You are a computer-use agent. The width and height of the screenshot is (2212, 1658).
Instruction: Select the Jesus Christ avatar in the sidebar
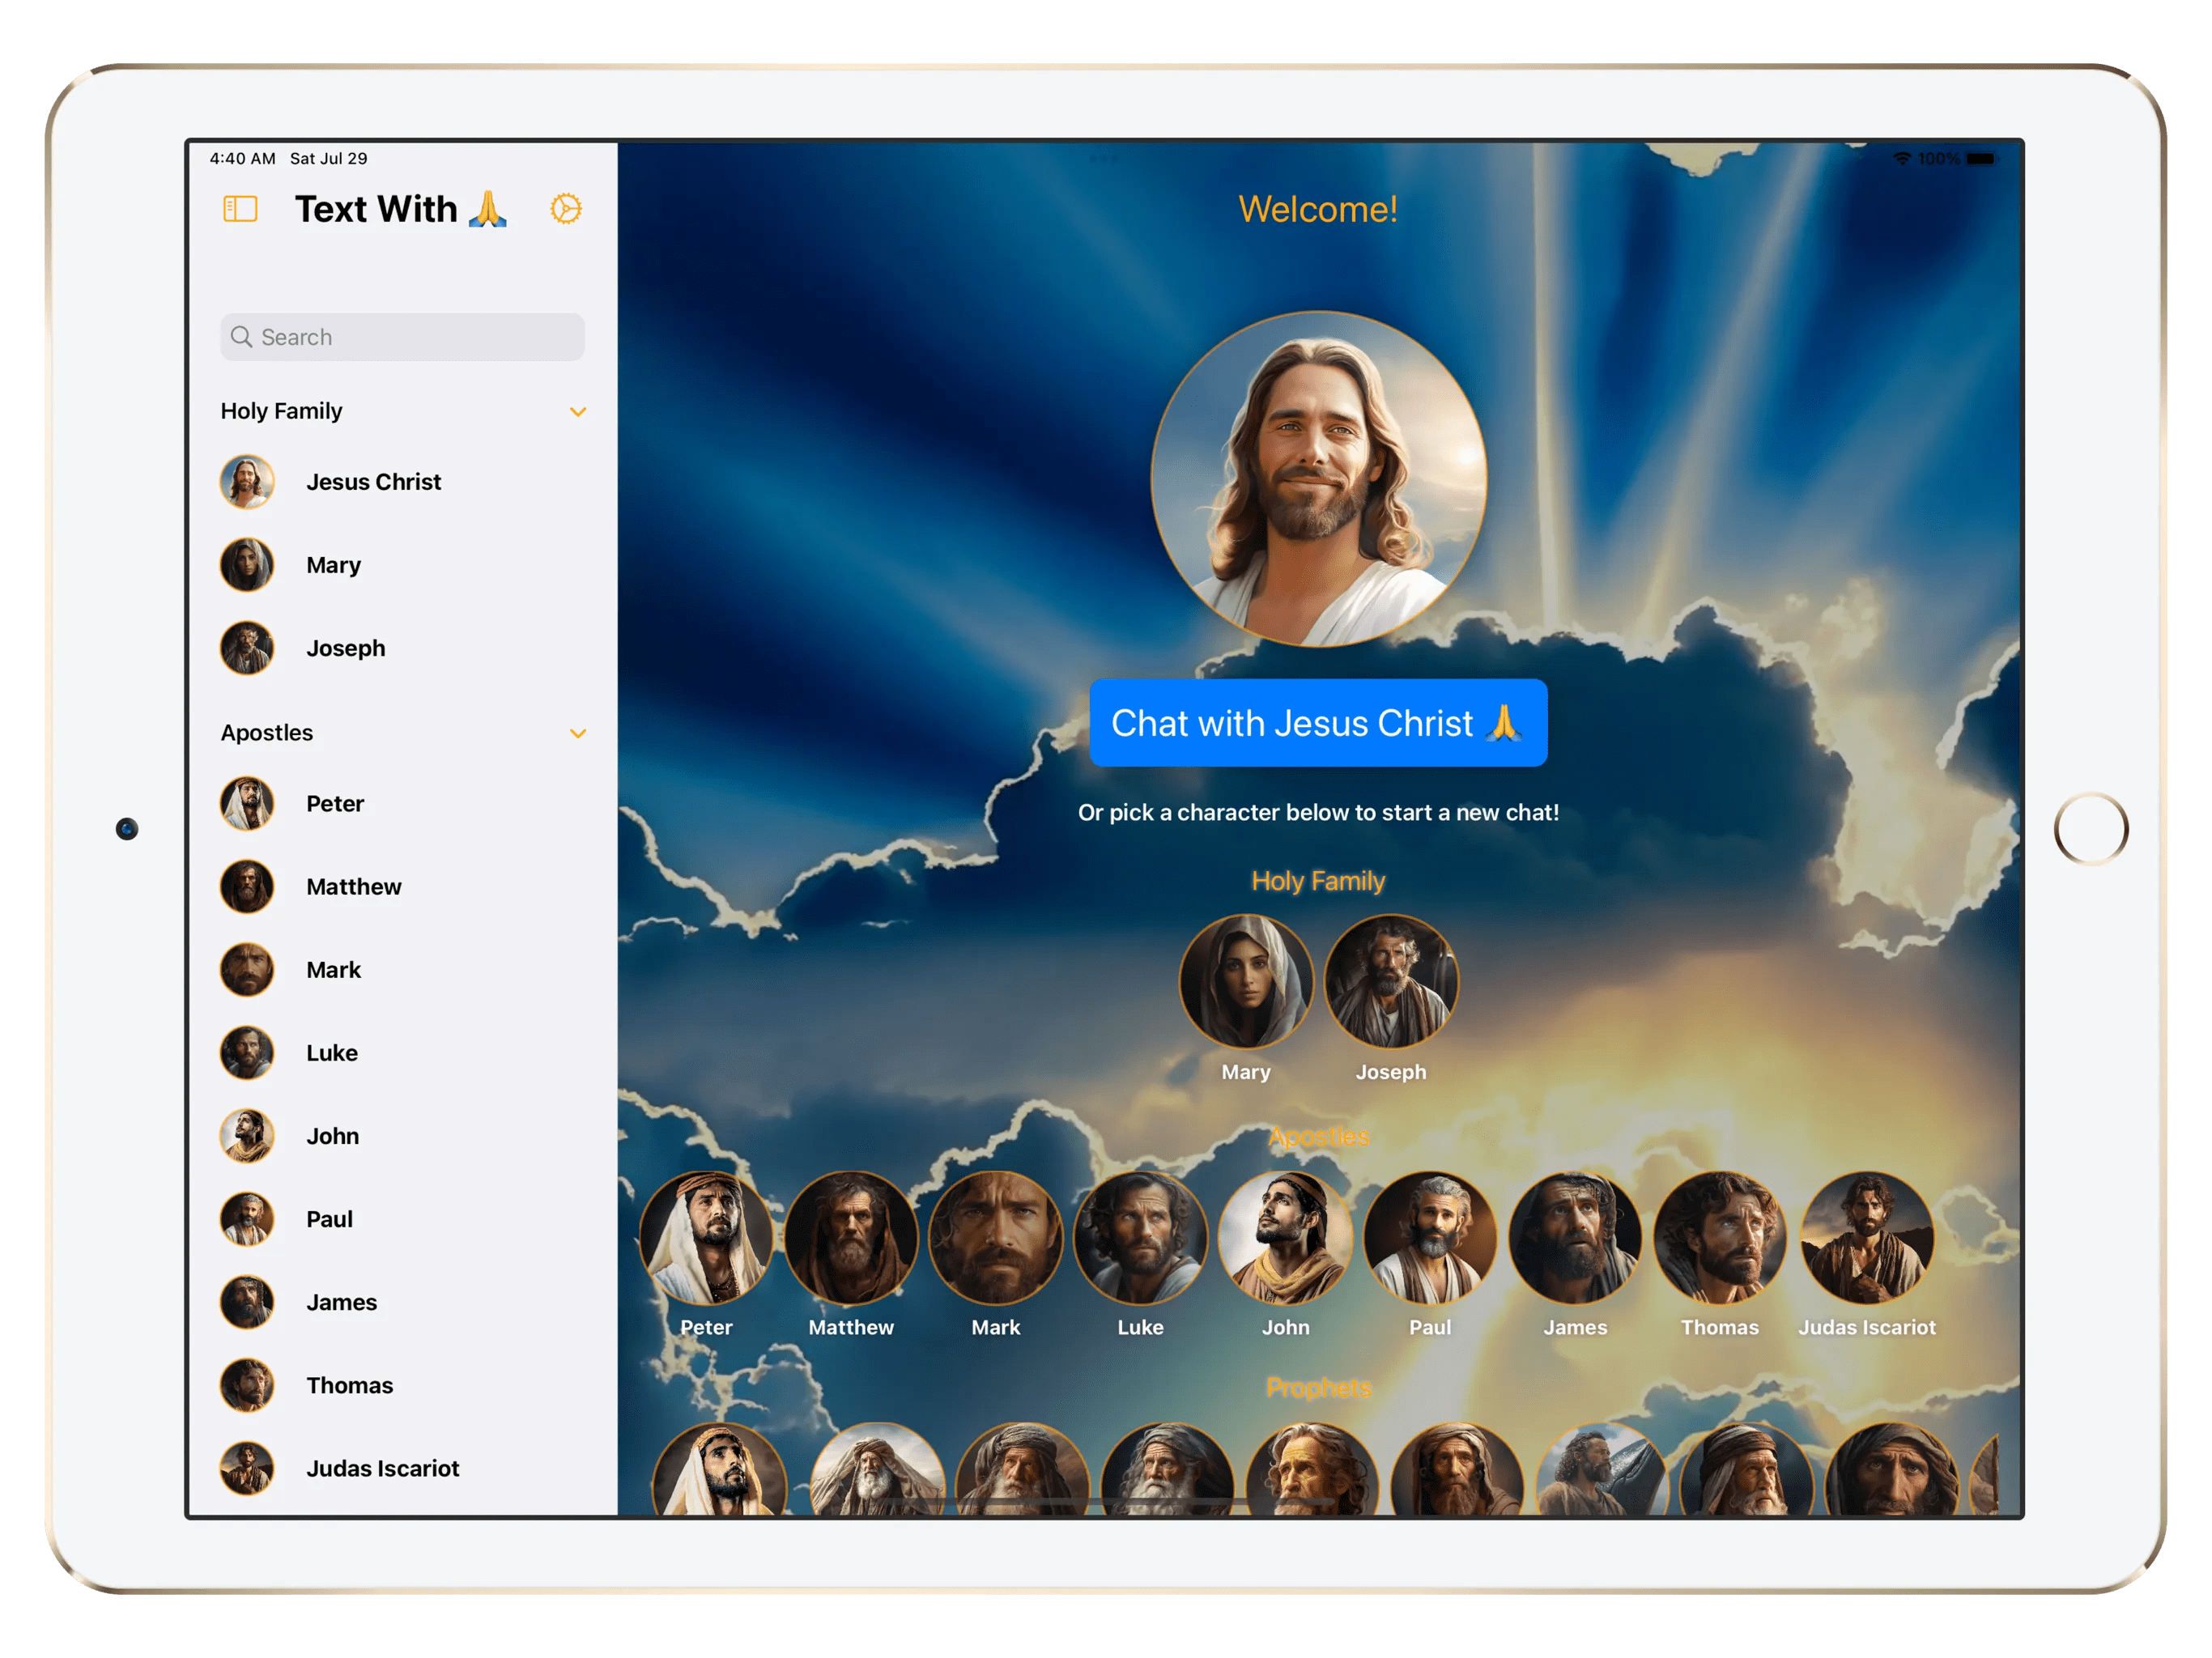tap(246, 481)
